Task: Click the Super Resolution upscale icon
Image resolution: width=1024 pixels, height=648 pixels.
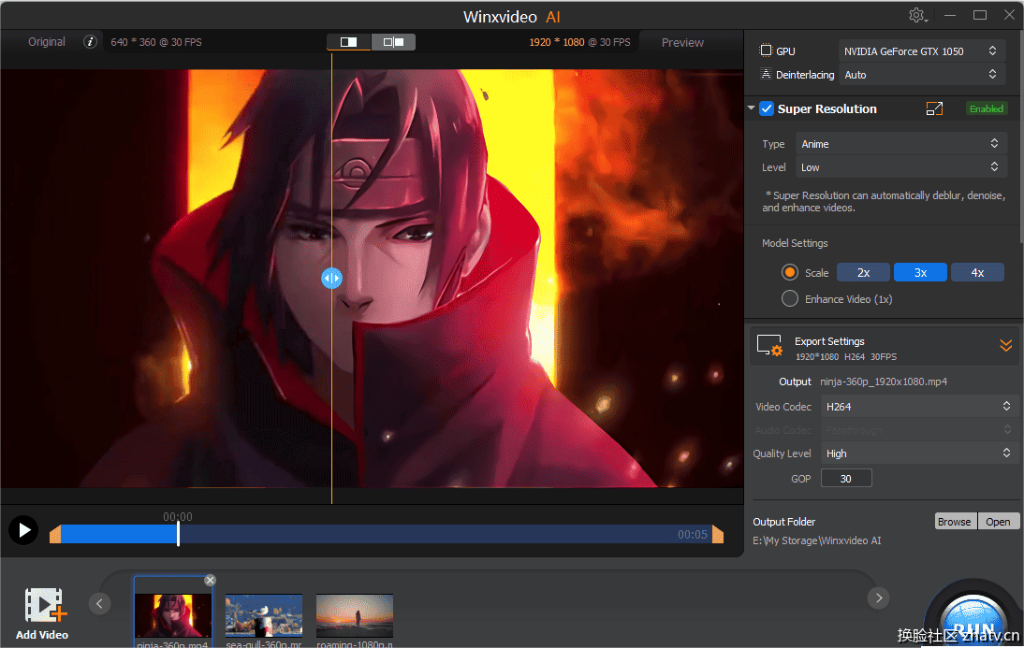Action: point(934,109)
